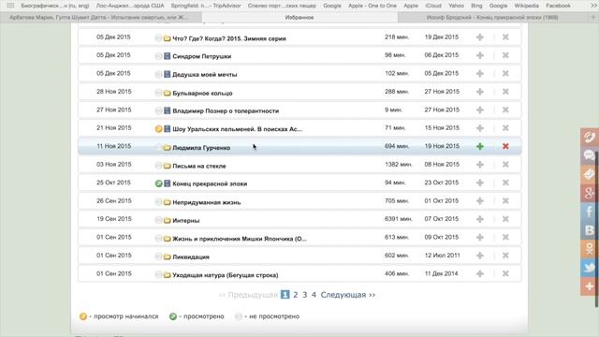Toggle watched status circle for Уходящая натура
Image resolution: width=599 pixels, height=337 pixels.
pos(158,275)
